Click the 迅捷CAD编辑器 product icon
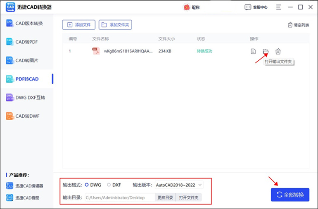 (9, 186)
